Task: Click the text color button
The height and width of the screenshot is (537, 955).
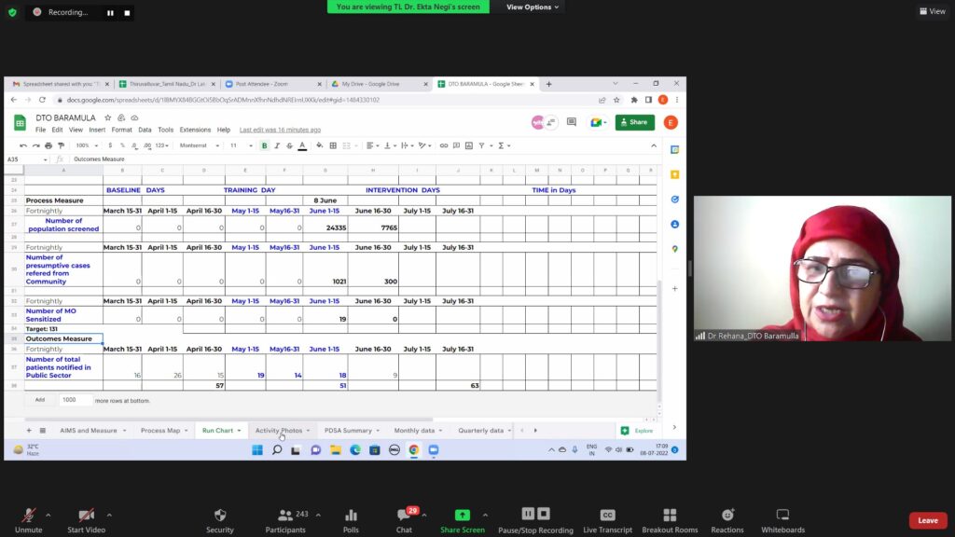Action: coord(302,145)
